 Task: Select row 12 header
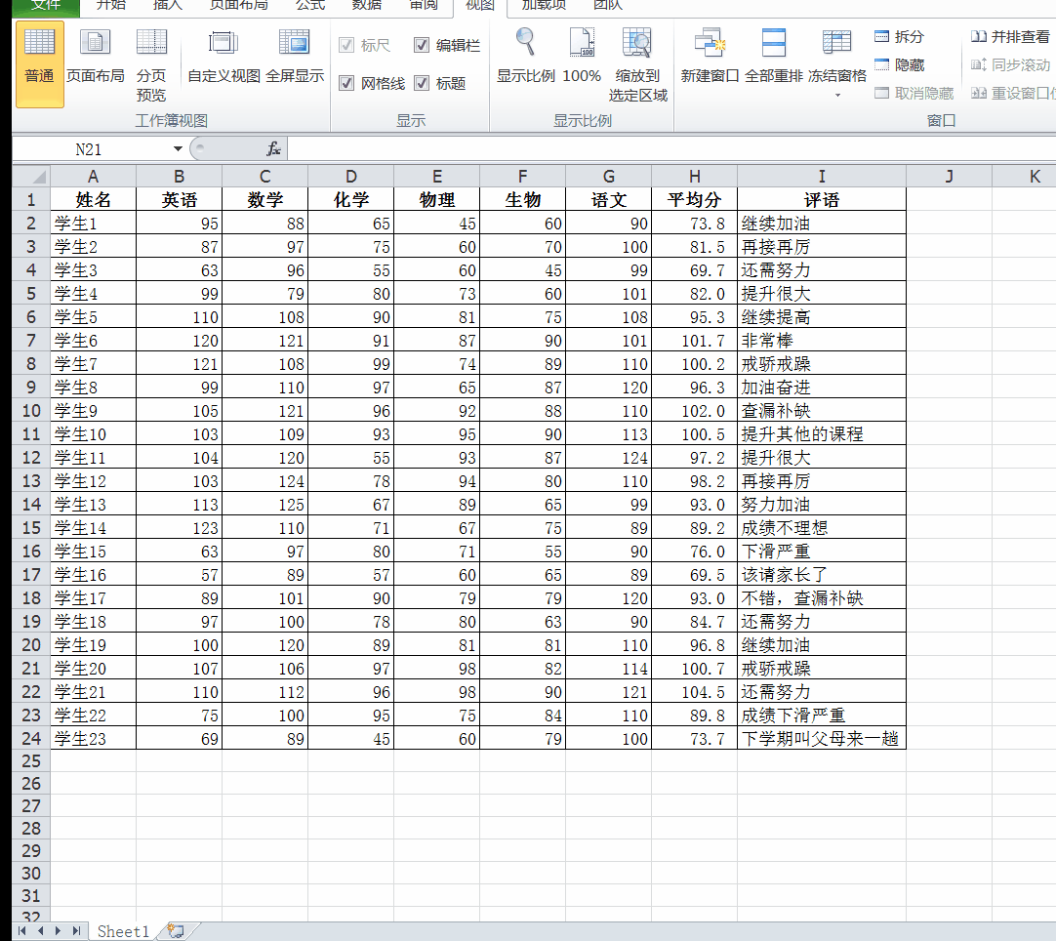[x=31, y=458]
